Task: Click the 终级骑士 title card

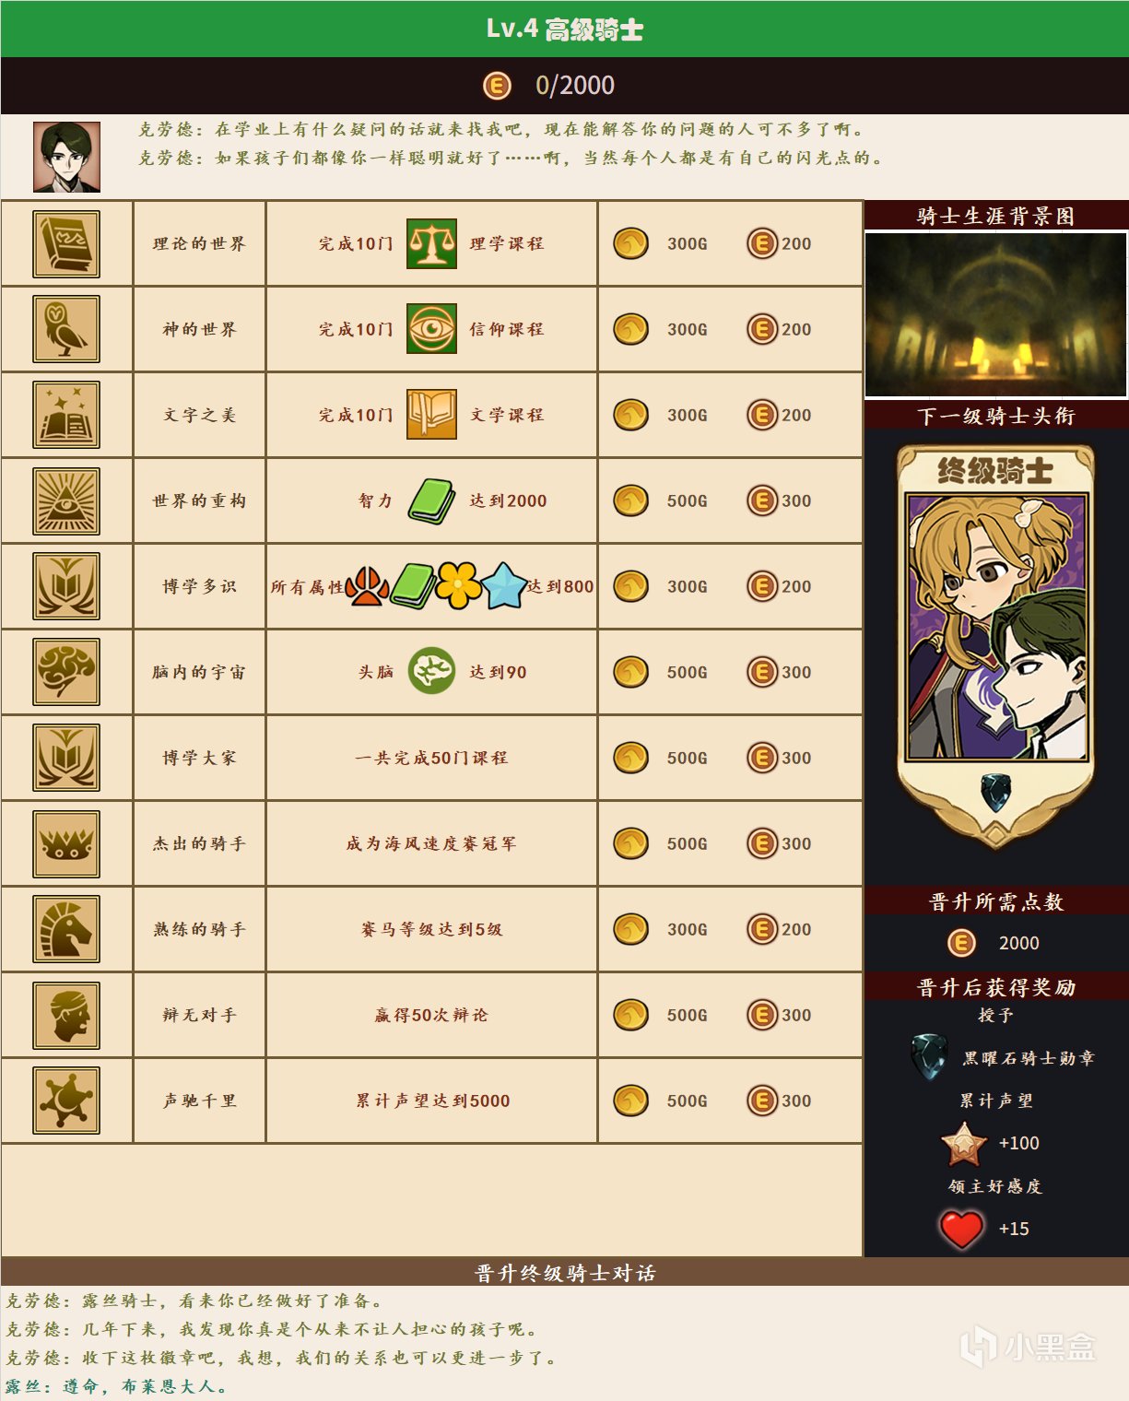Action: point(995,645)
